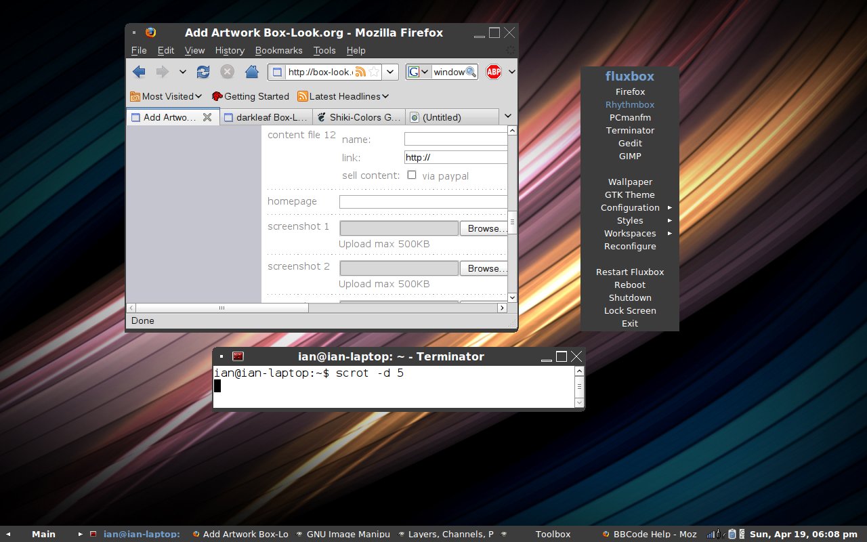Screen dimensions: 867x542
Task: Click the search magnifier icon
Action: click(471, 72)
